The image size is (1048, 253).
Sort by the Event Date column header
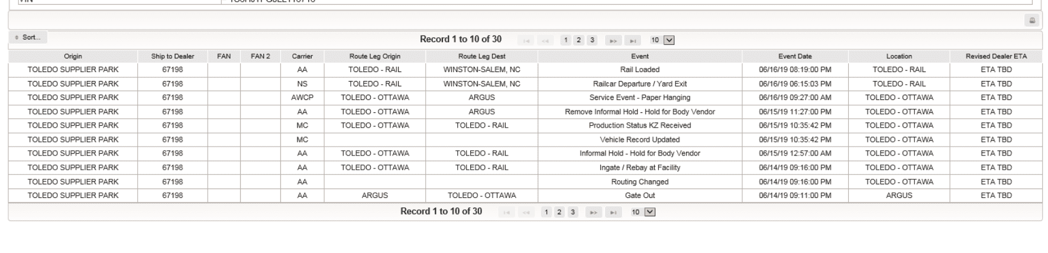(x=795, y=56)
